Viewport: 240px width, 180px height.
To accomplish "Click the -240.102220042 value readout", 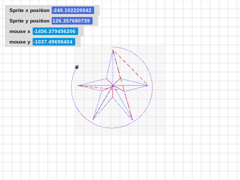I will (x=72, y=10).
